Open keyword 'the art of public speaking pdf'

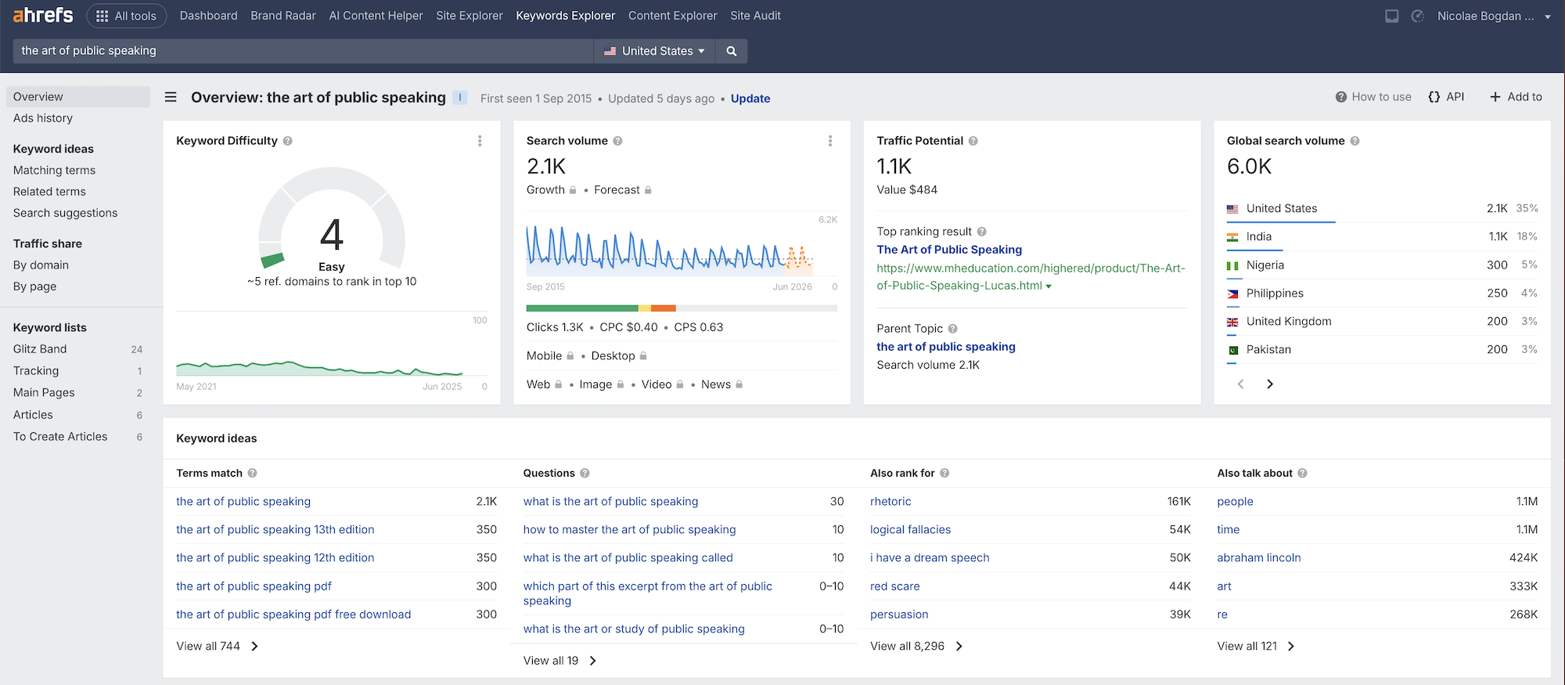pos(254,586)
